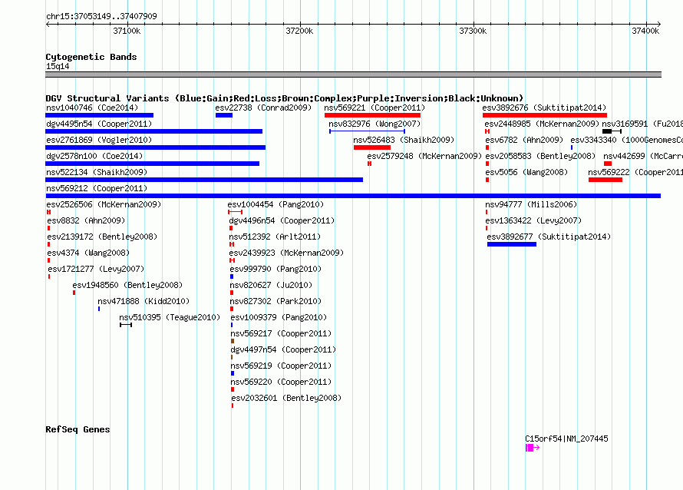Viewport: 683px width, 490px height.
Task: Click the RefSeq Genes track title
Action: 78,429
